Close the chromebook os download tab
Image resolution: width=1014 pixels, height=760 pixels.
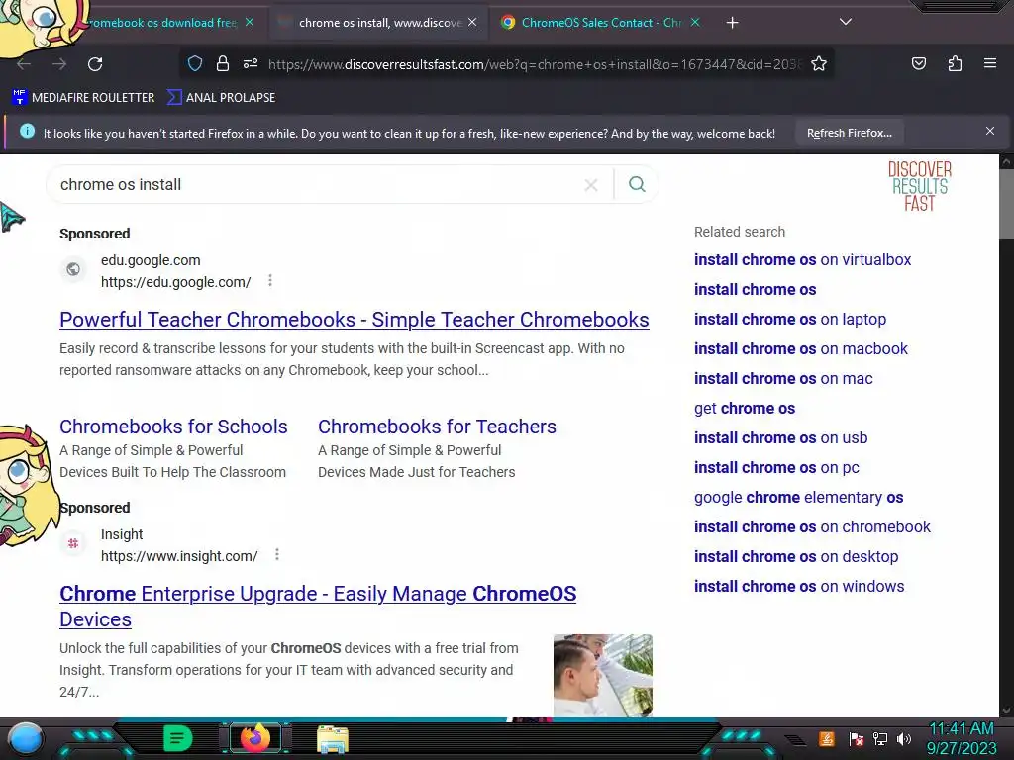click(x=250, y=22)
